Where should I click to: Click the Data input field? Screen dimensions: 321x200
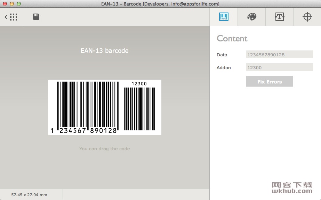(280, 55)
